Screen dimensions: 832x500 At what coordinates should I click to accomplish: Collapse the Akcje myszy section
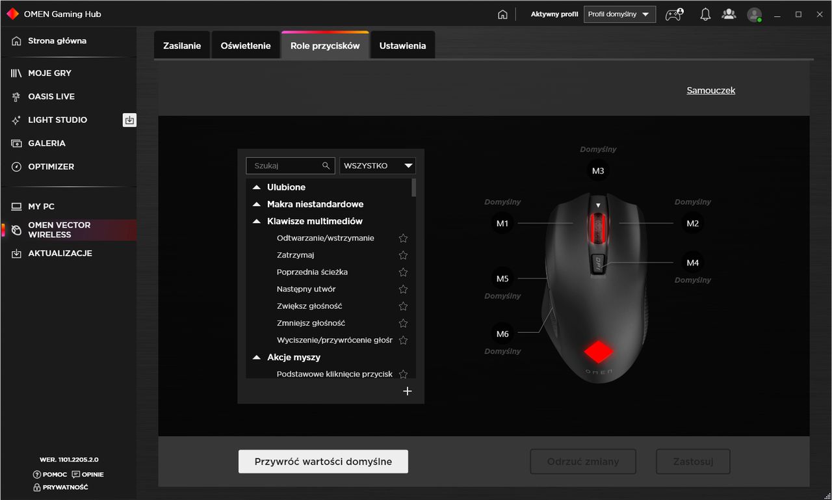click(x=257, y=357)
